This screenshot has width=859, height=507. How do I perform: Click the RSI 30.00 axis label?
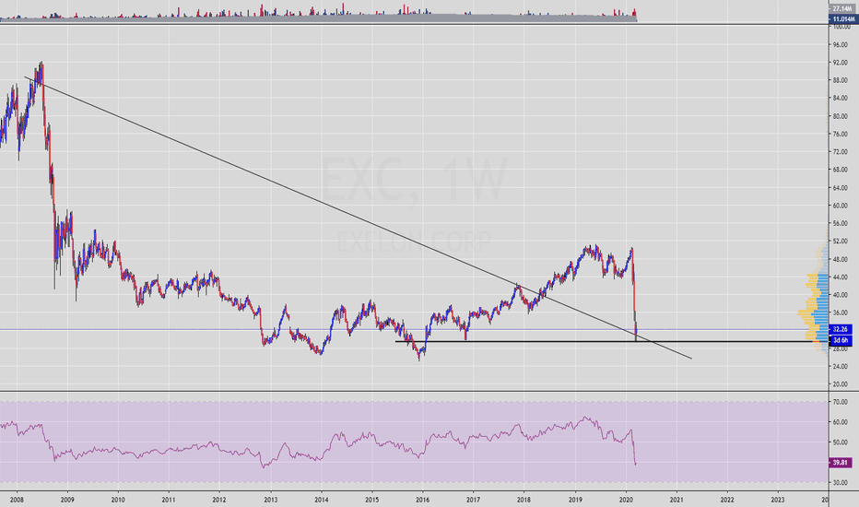pyautogui.click(x=841, y=482)
